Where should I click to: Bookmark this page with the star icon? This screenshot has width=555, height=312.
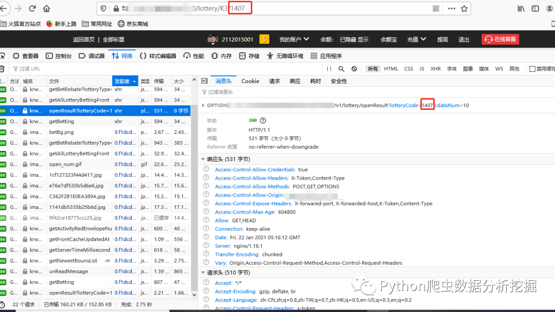coord(464,9)
